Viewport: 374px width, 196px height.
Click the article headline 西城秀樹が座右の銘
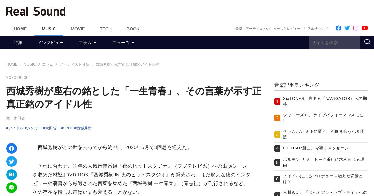coord(134,97)
